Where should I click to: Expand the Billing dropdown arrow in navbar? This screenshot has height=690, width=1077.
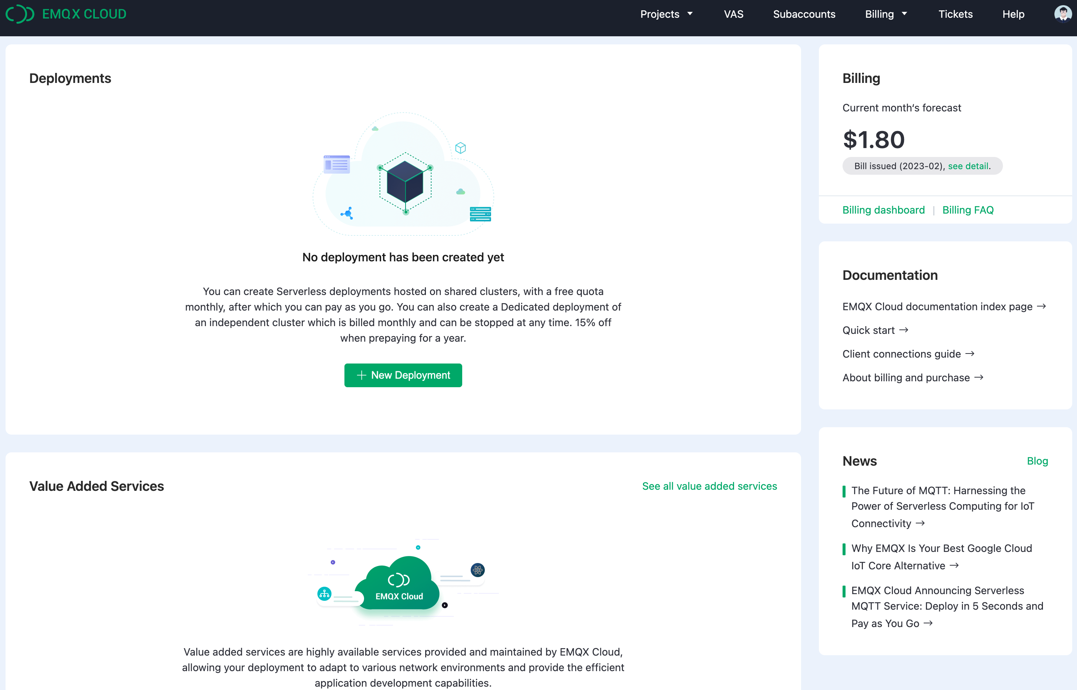[904, 14]
